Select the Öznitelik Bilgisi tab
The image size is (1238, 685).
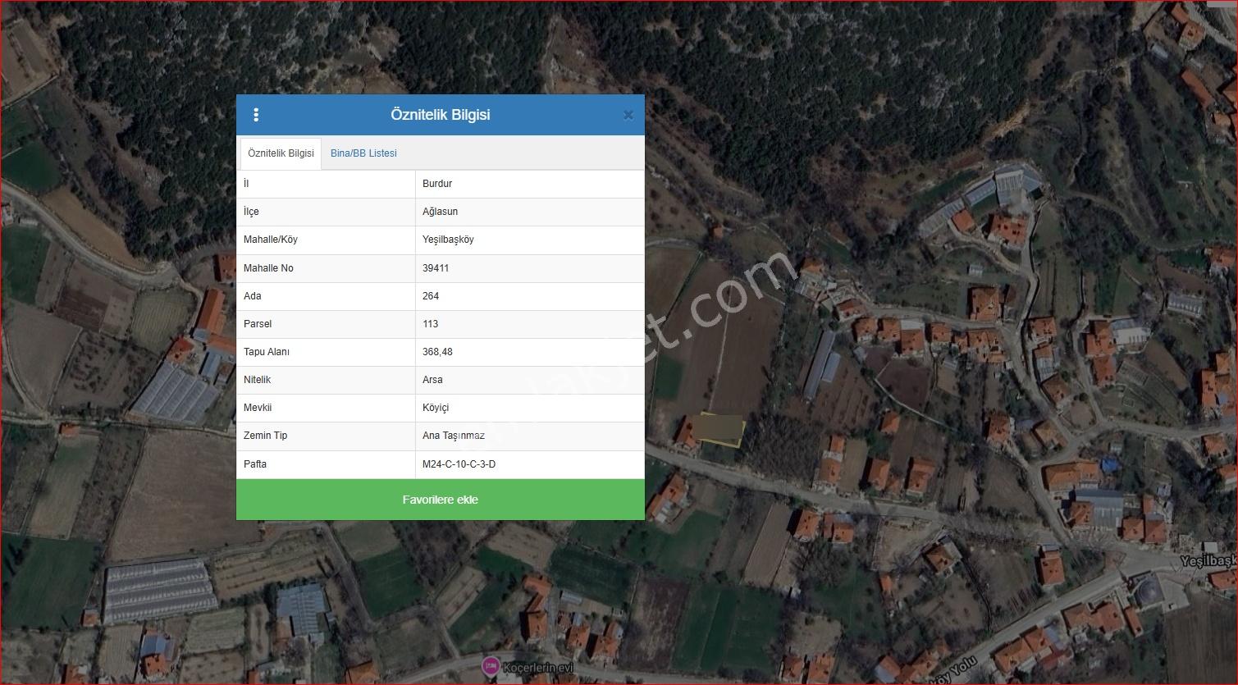(x=281, y=153)
